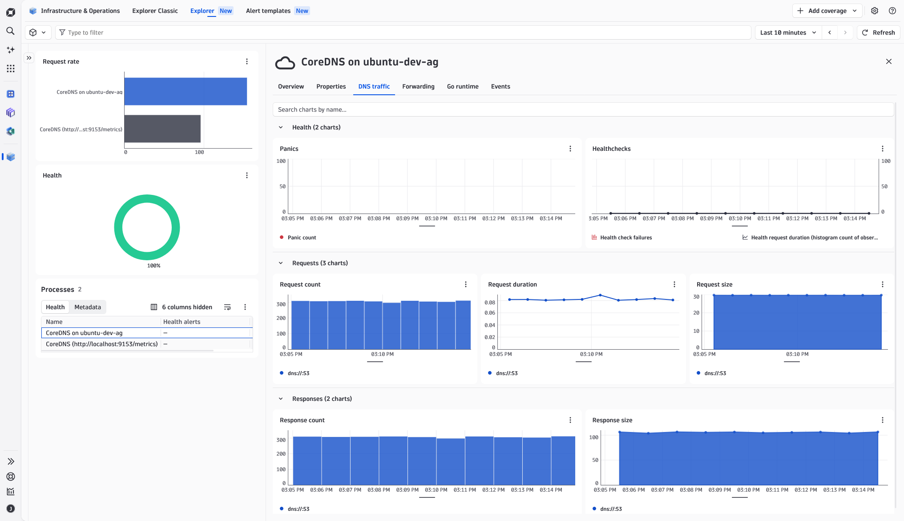Screen dimensions: 904x521
Task: Toggle line wrap icon in Processes table
Action: tap(227, 307)
